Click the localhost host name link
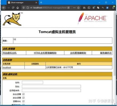The height and width of the screenshot is (106, 117). pyautogui.click(x=7, y=68)
